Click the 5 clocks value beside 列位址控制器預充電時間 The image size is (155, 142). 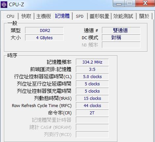(92, 91)
